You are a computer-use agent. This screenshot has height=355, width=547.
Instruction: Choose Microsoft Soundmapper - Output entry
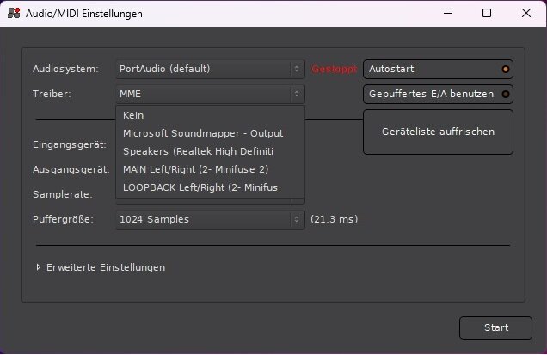click(211, 133)
